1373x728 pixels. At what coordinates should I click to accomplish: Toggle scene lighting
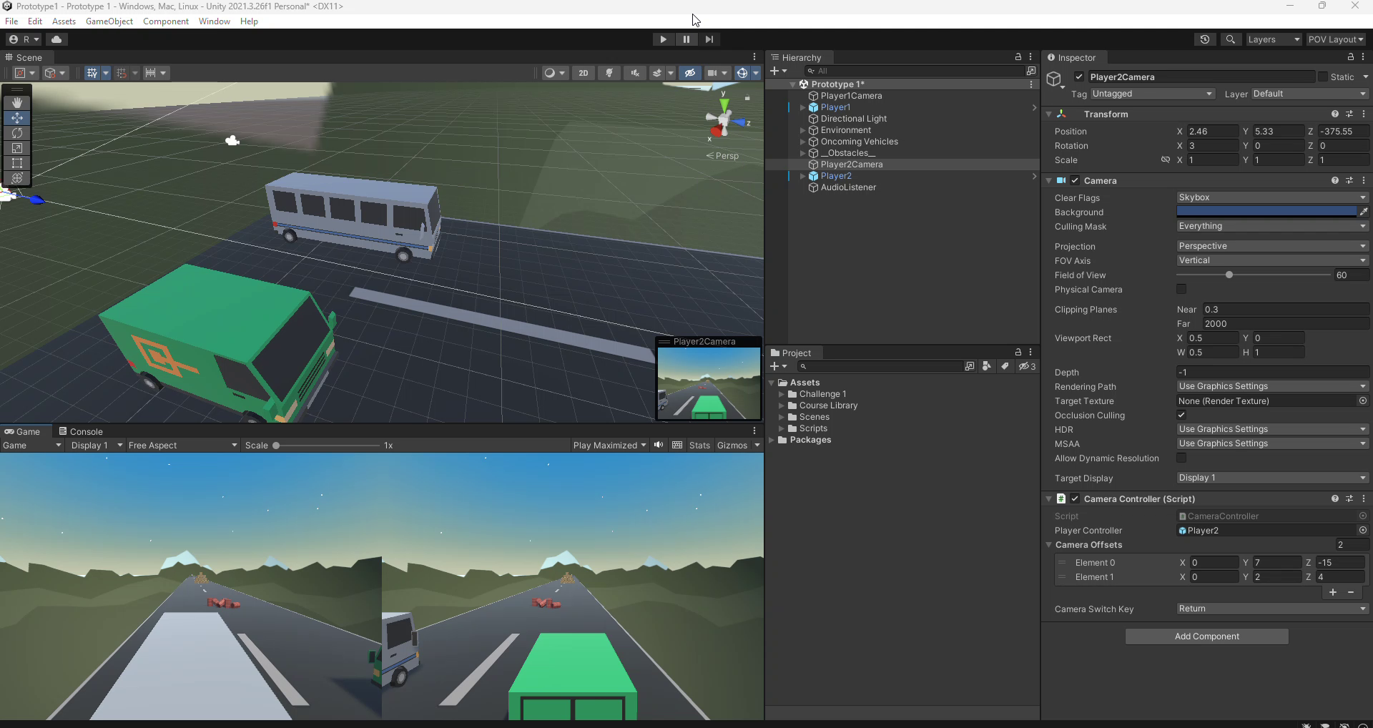point(609,72)
